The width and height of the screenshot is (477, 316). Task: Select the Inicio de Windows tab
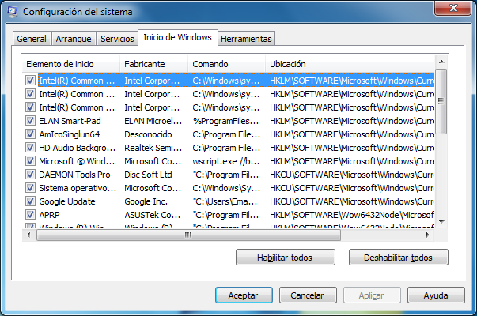click(x=178, y=37)
